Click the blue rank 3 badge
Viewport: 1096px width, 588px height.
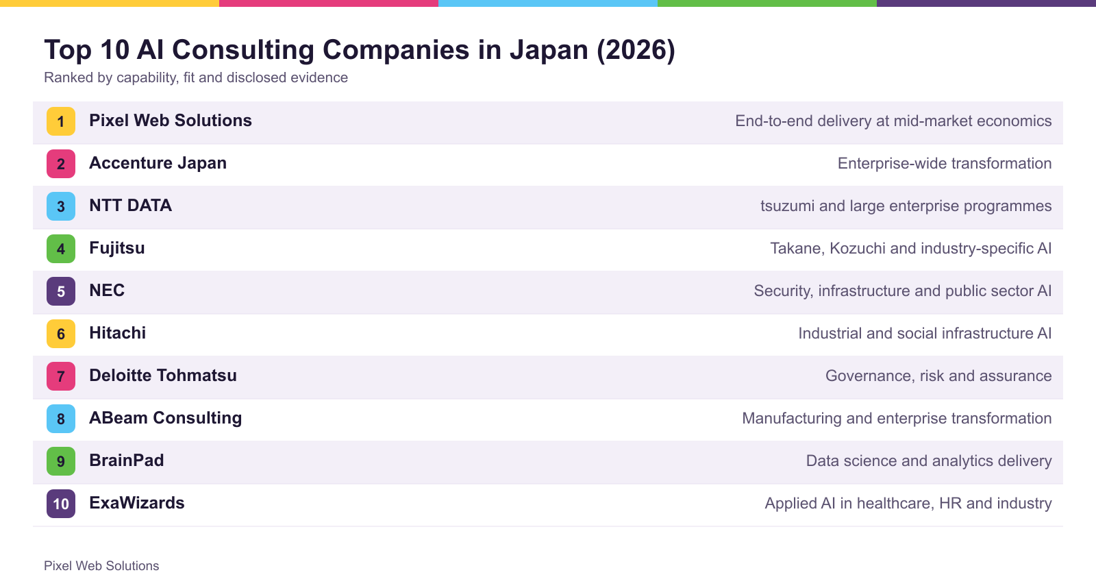[61, 206]
